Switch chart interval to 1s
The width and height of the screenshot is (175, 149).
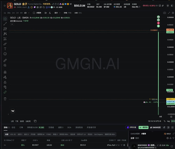pos(5,13)
